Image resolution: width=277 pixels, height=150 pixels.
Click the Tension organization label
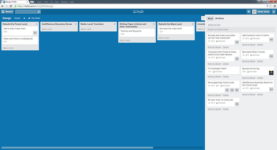17,18
